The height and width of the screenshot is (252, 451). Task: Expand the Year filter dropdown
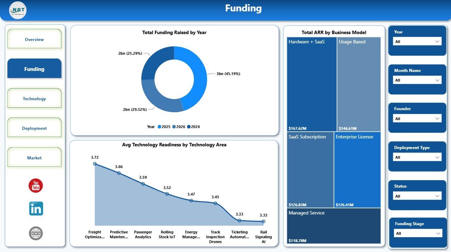point(417,42)
